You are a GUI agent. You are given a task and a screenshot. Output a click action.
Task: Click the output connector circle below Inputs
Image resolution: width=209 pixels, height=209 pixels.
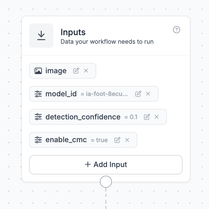click(106, 182)
